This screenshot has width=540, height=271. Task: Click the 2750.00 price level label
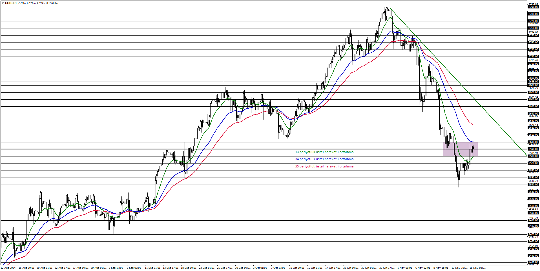pyautogui.click(x=533, y=35)
